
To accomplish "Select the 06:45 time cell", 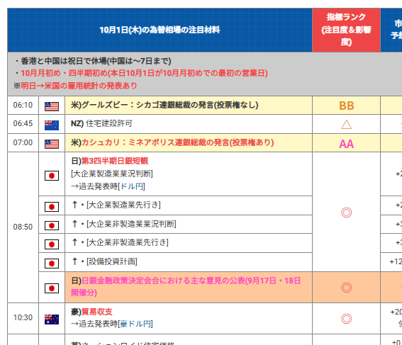I will point(23,124).
